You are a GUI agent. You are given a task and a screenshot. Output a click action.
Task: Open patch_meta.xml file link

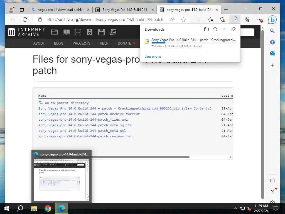click(x=82, y=131)
